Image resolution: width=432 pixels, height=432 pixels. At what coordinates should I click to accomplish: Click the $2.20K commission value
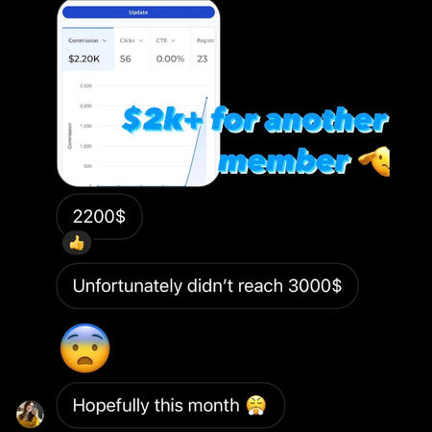[84, 59]
